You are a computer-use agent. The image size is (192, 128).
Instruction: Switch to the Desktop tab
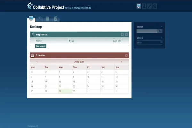coord(31,18)
